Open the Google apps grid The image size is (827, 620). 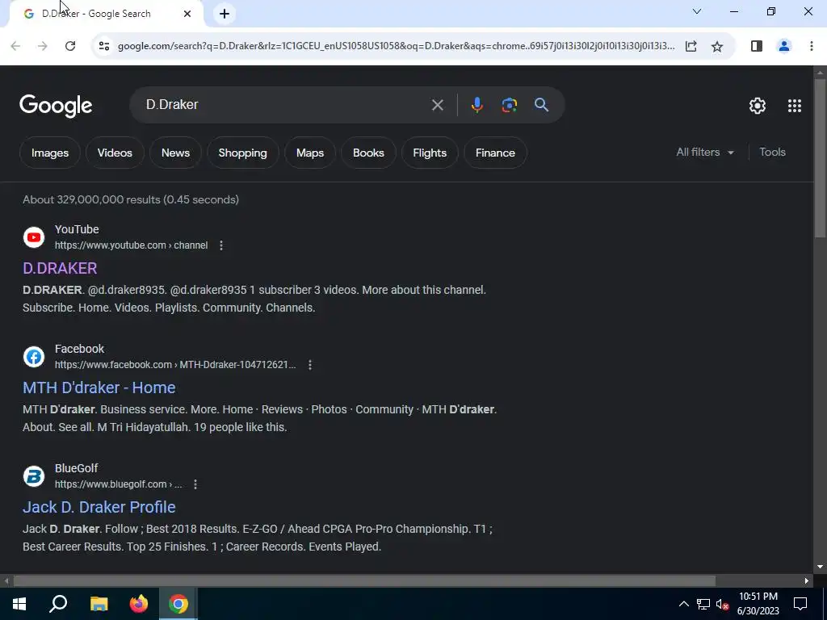(x=795, y=106)
